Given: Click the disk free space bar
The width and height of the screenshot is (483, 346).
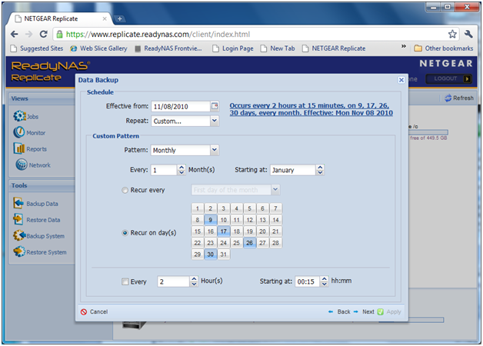Looking at the screenshot, I should [x=428, y=132].
